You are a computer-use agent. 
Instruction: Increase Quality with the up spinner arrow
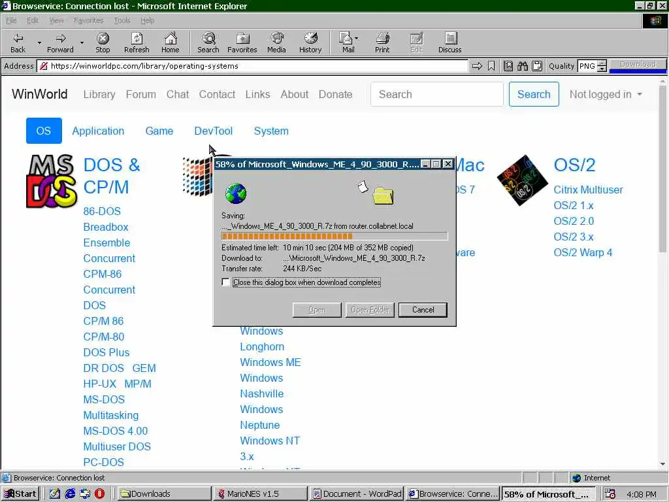[x=602, y=63]
